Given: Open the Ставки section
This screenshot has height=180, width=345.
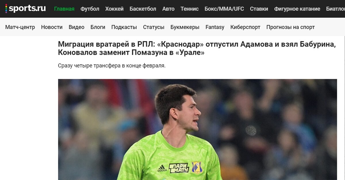Looking at the screenshot, I should tap(259, 9).
